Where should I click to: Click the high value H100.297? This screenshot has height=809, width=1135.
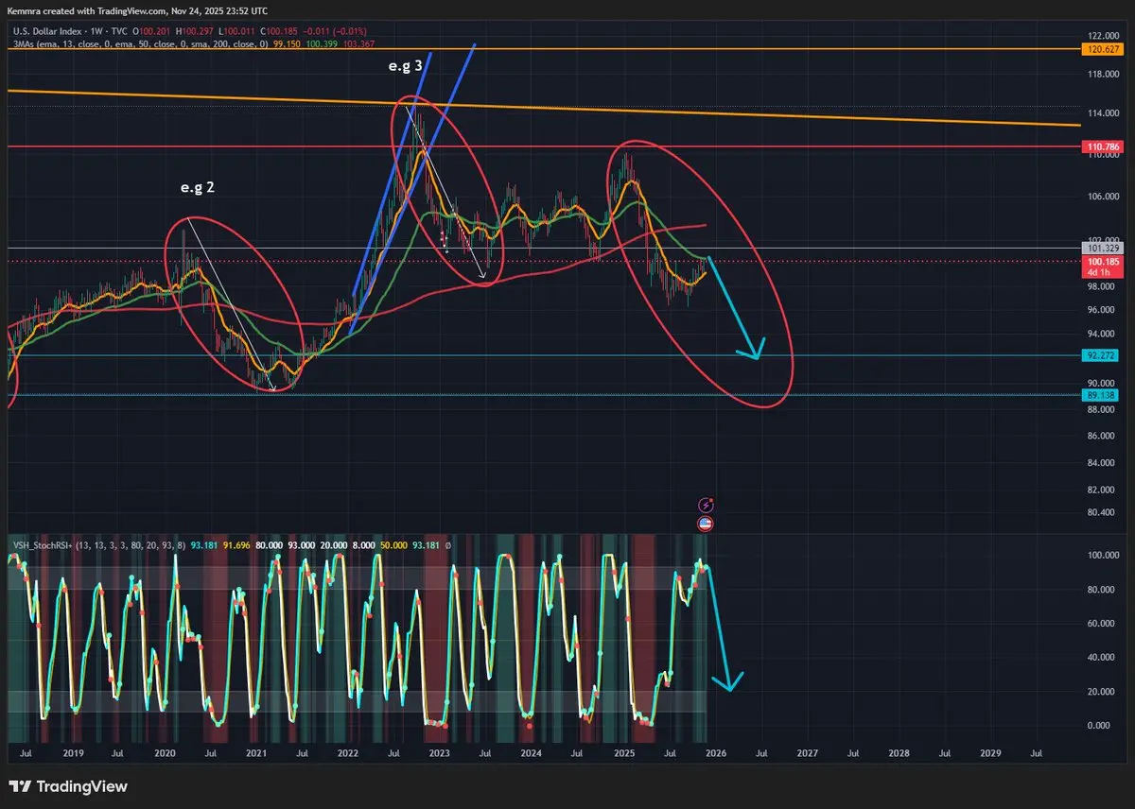(x=195, y=31)
